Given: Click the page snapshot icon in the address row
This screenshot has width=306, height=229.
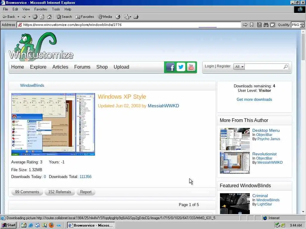Looking at the screenshot, I should [259, 25].
